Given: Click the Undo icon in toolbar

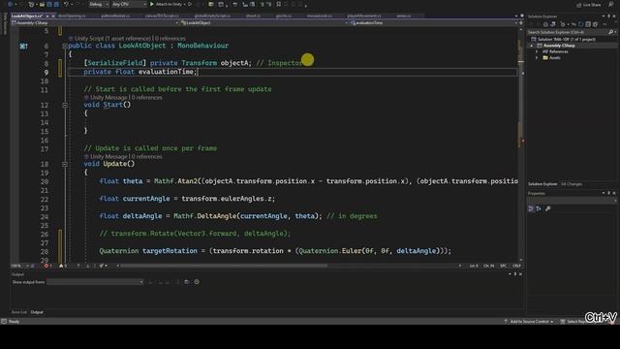Looking at the screenshot, I should 66,4.
